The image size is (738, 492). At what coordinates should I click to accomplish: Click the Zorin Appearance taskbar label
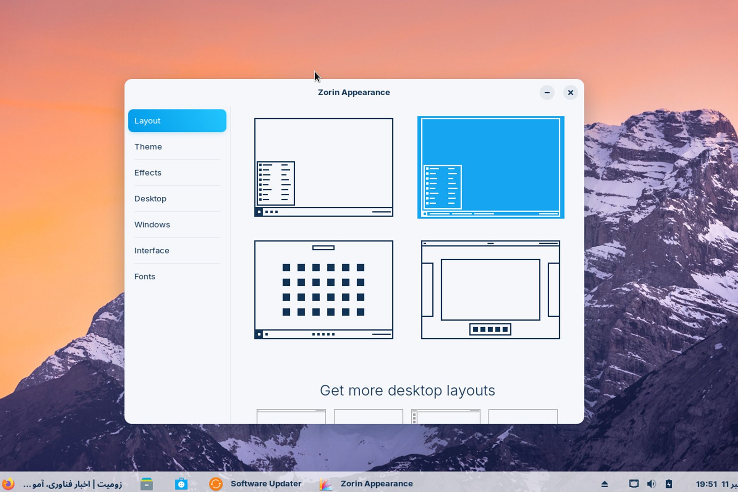coord(377,484)
